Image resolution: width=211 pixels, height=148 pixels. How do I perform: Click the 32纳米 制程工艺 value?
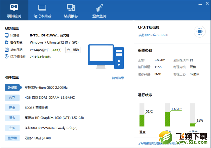click(195, 74)
